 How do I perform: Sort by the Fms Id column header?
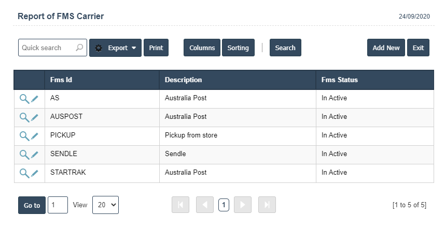pyautogui.click(x=61, y=80)
